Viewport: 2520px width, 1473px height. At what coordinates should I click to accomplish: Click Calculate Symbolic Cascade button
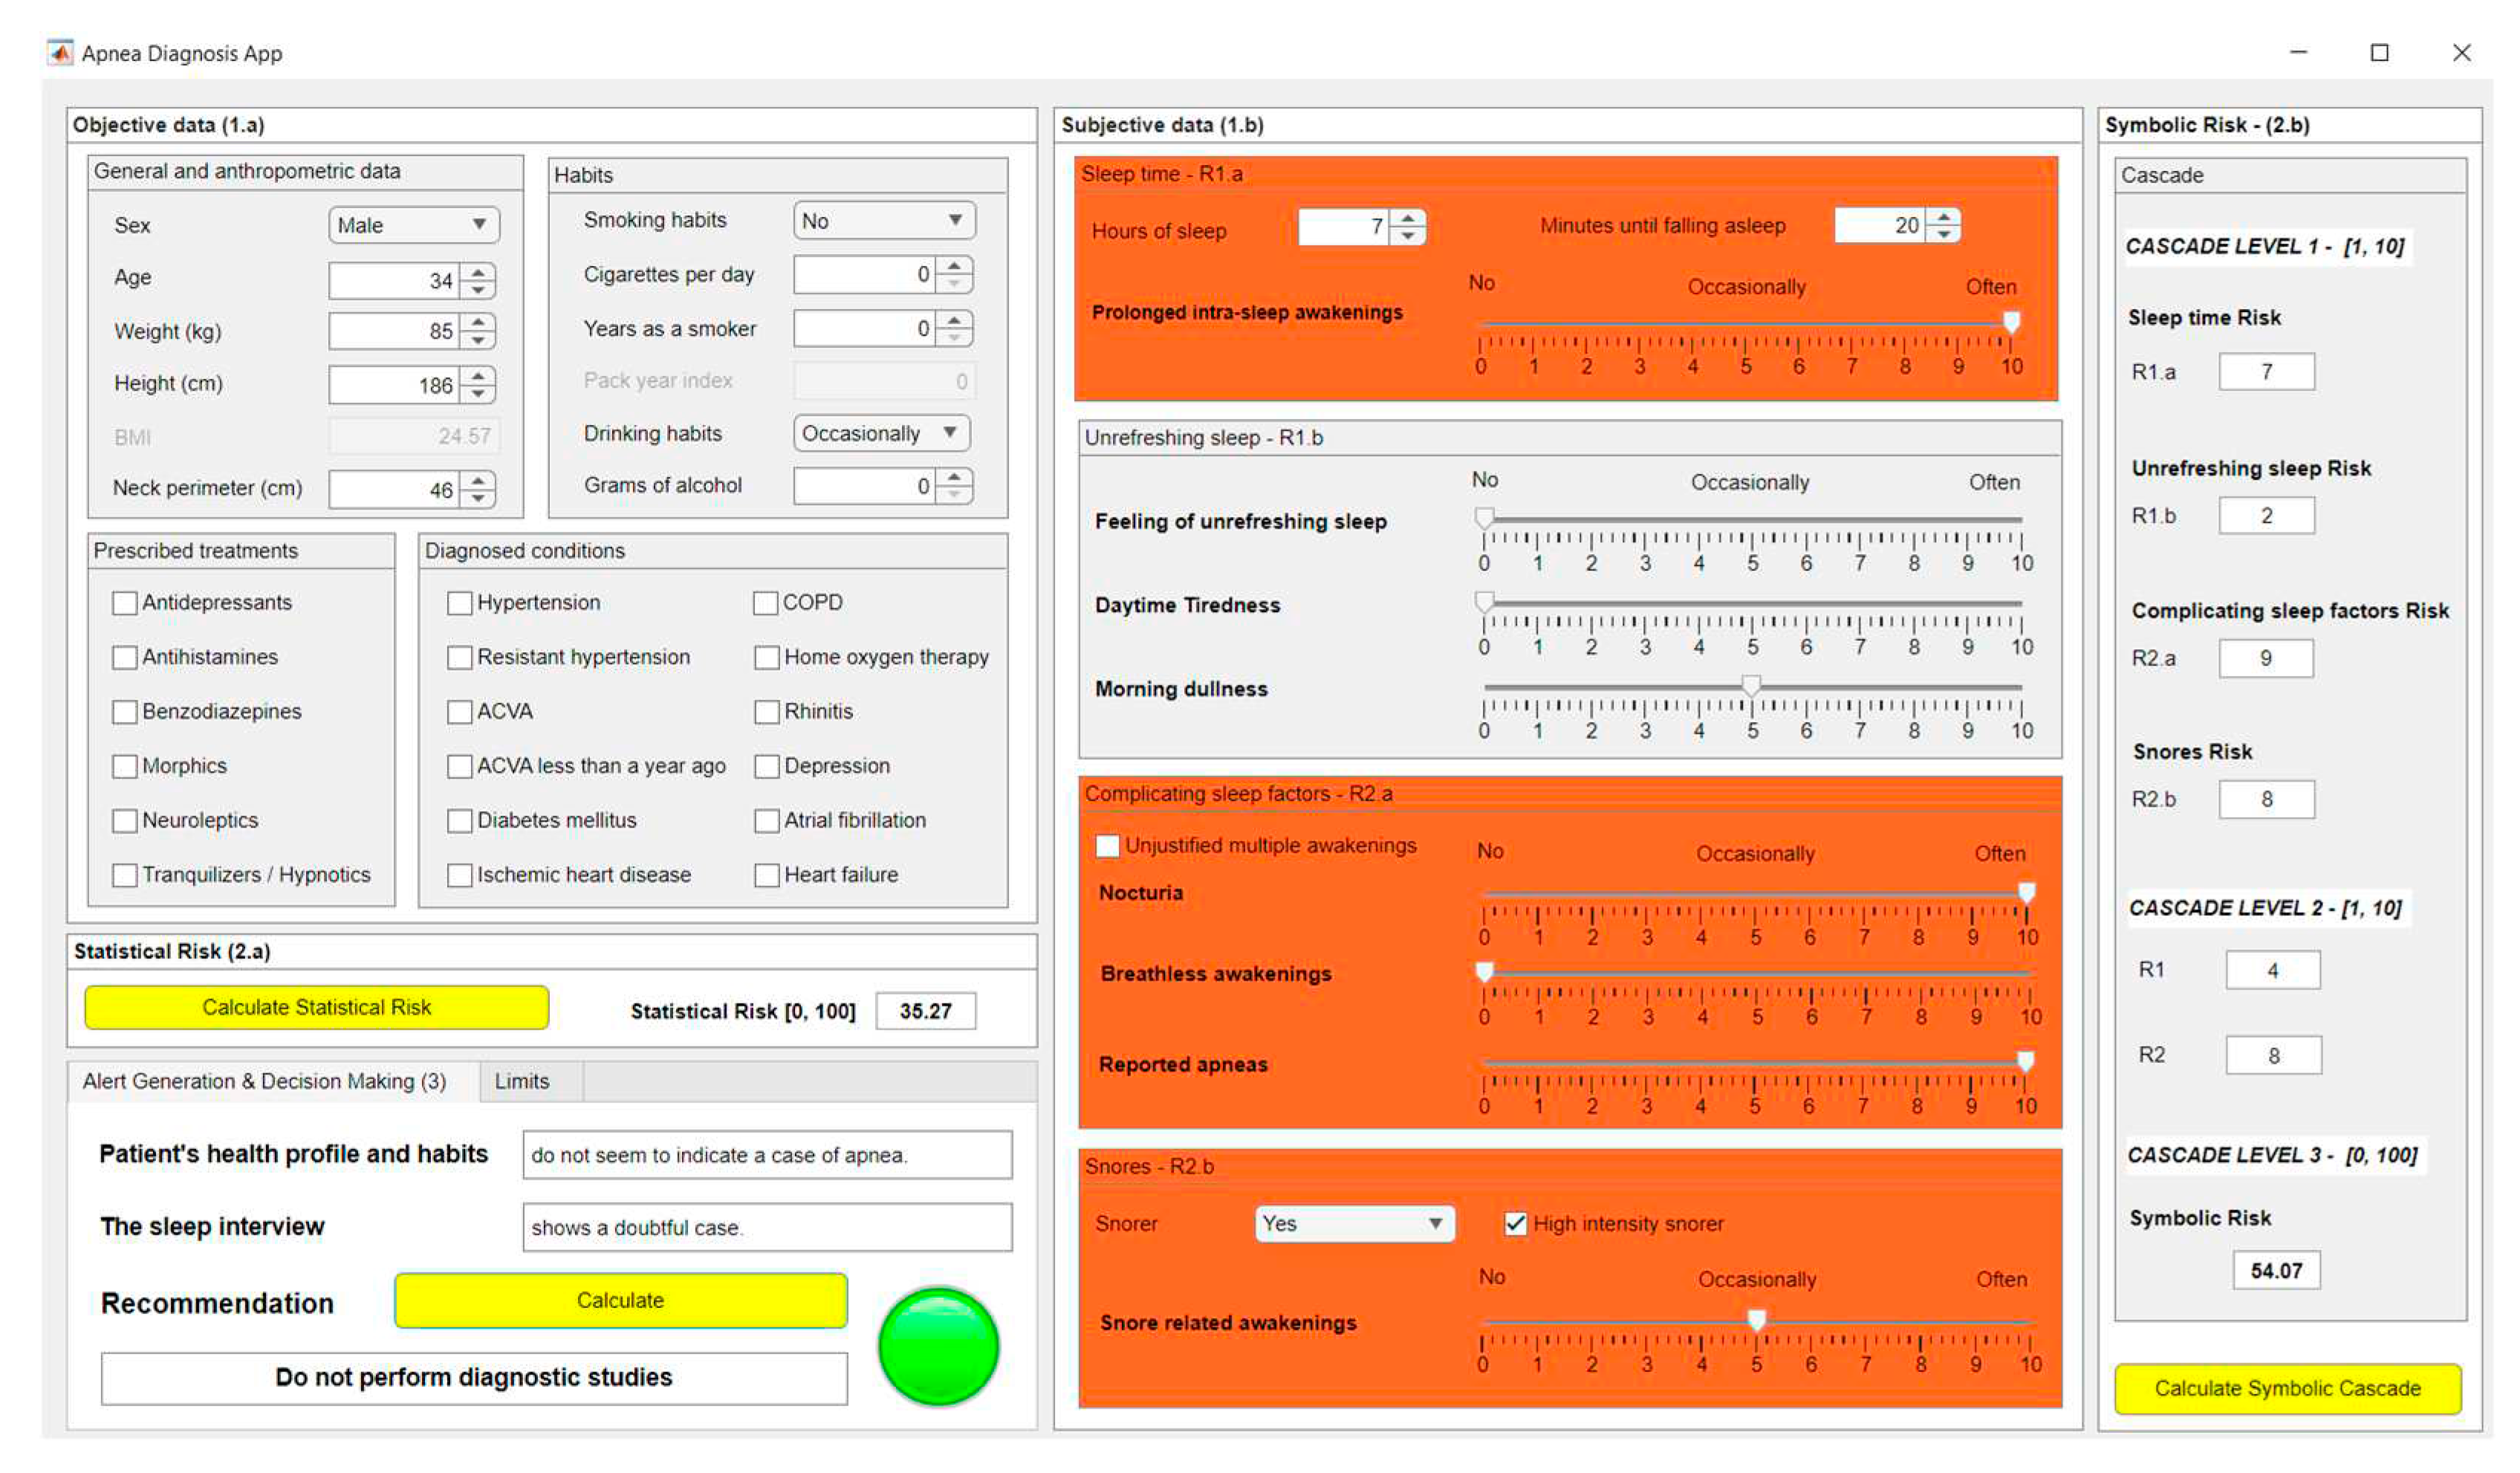2288,1389
